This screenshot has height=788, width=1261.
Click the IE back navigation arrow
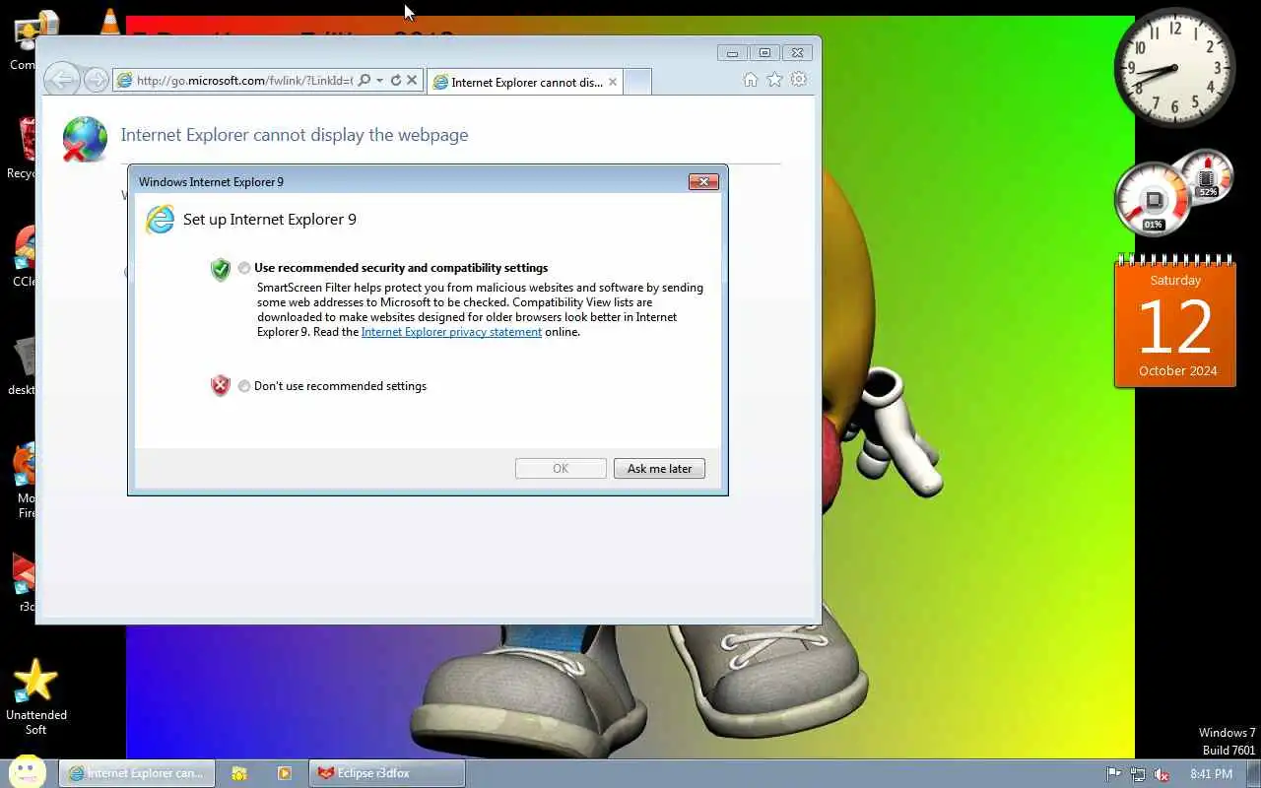pos(62,80)
